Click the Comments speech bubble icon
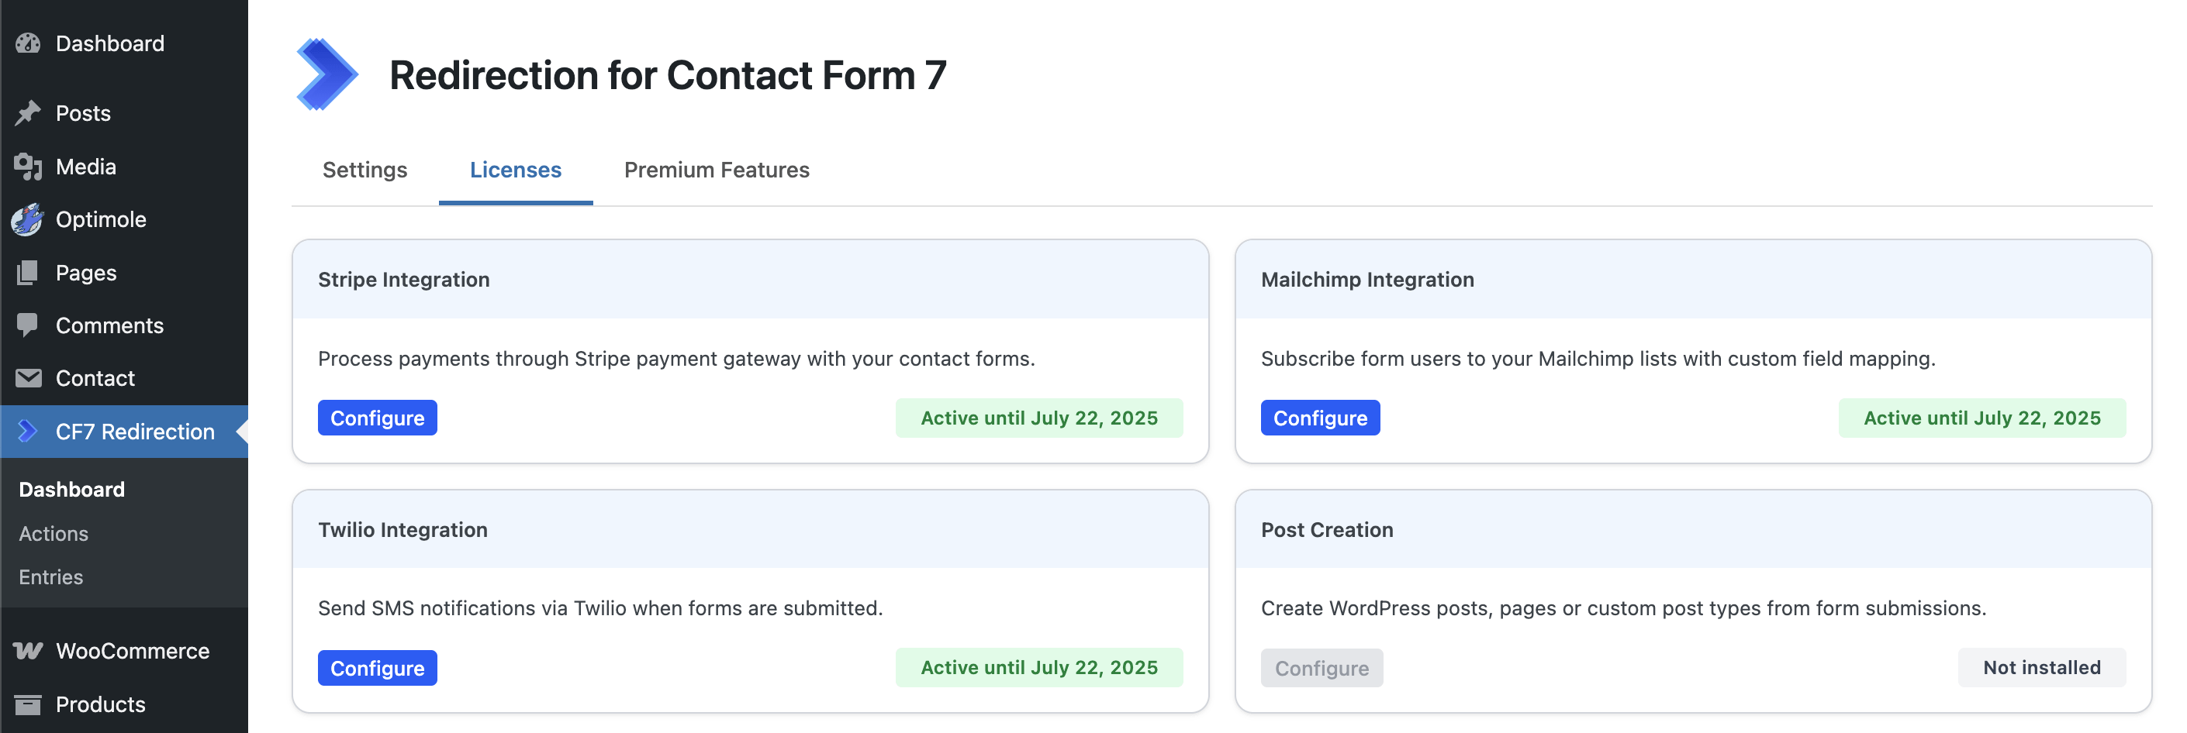Viewport: 2187px width, 733px height. coord(28,325)
